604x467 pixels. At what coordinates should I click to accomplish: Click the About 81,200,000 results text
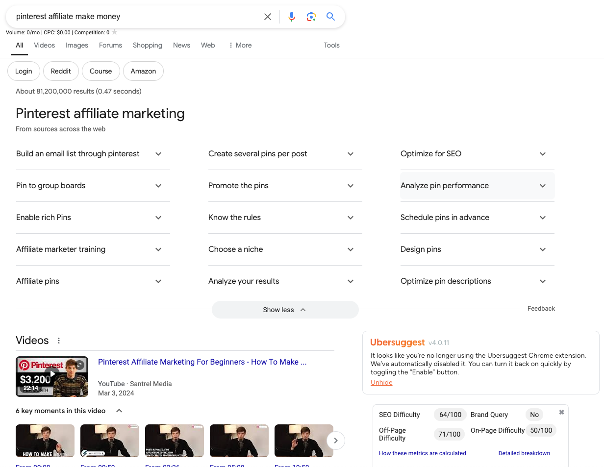point(78,91)
